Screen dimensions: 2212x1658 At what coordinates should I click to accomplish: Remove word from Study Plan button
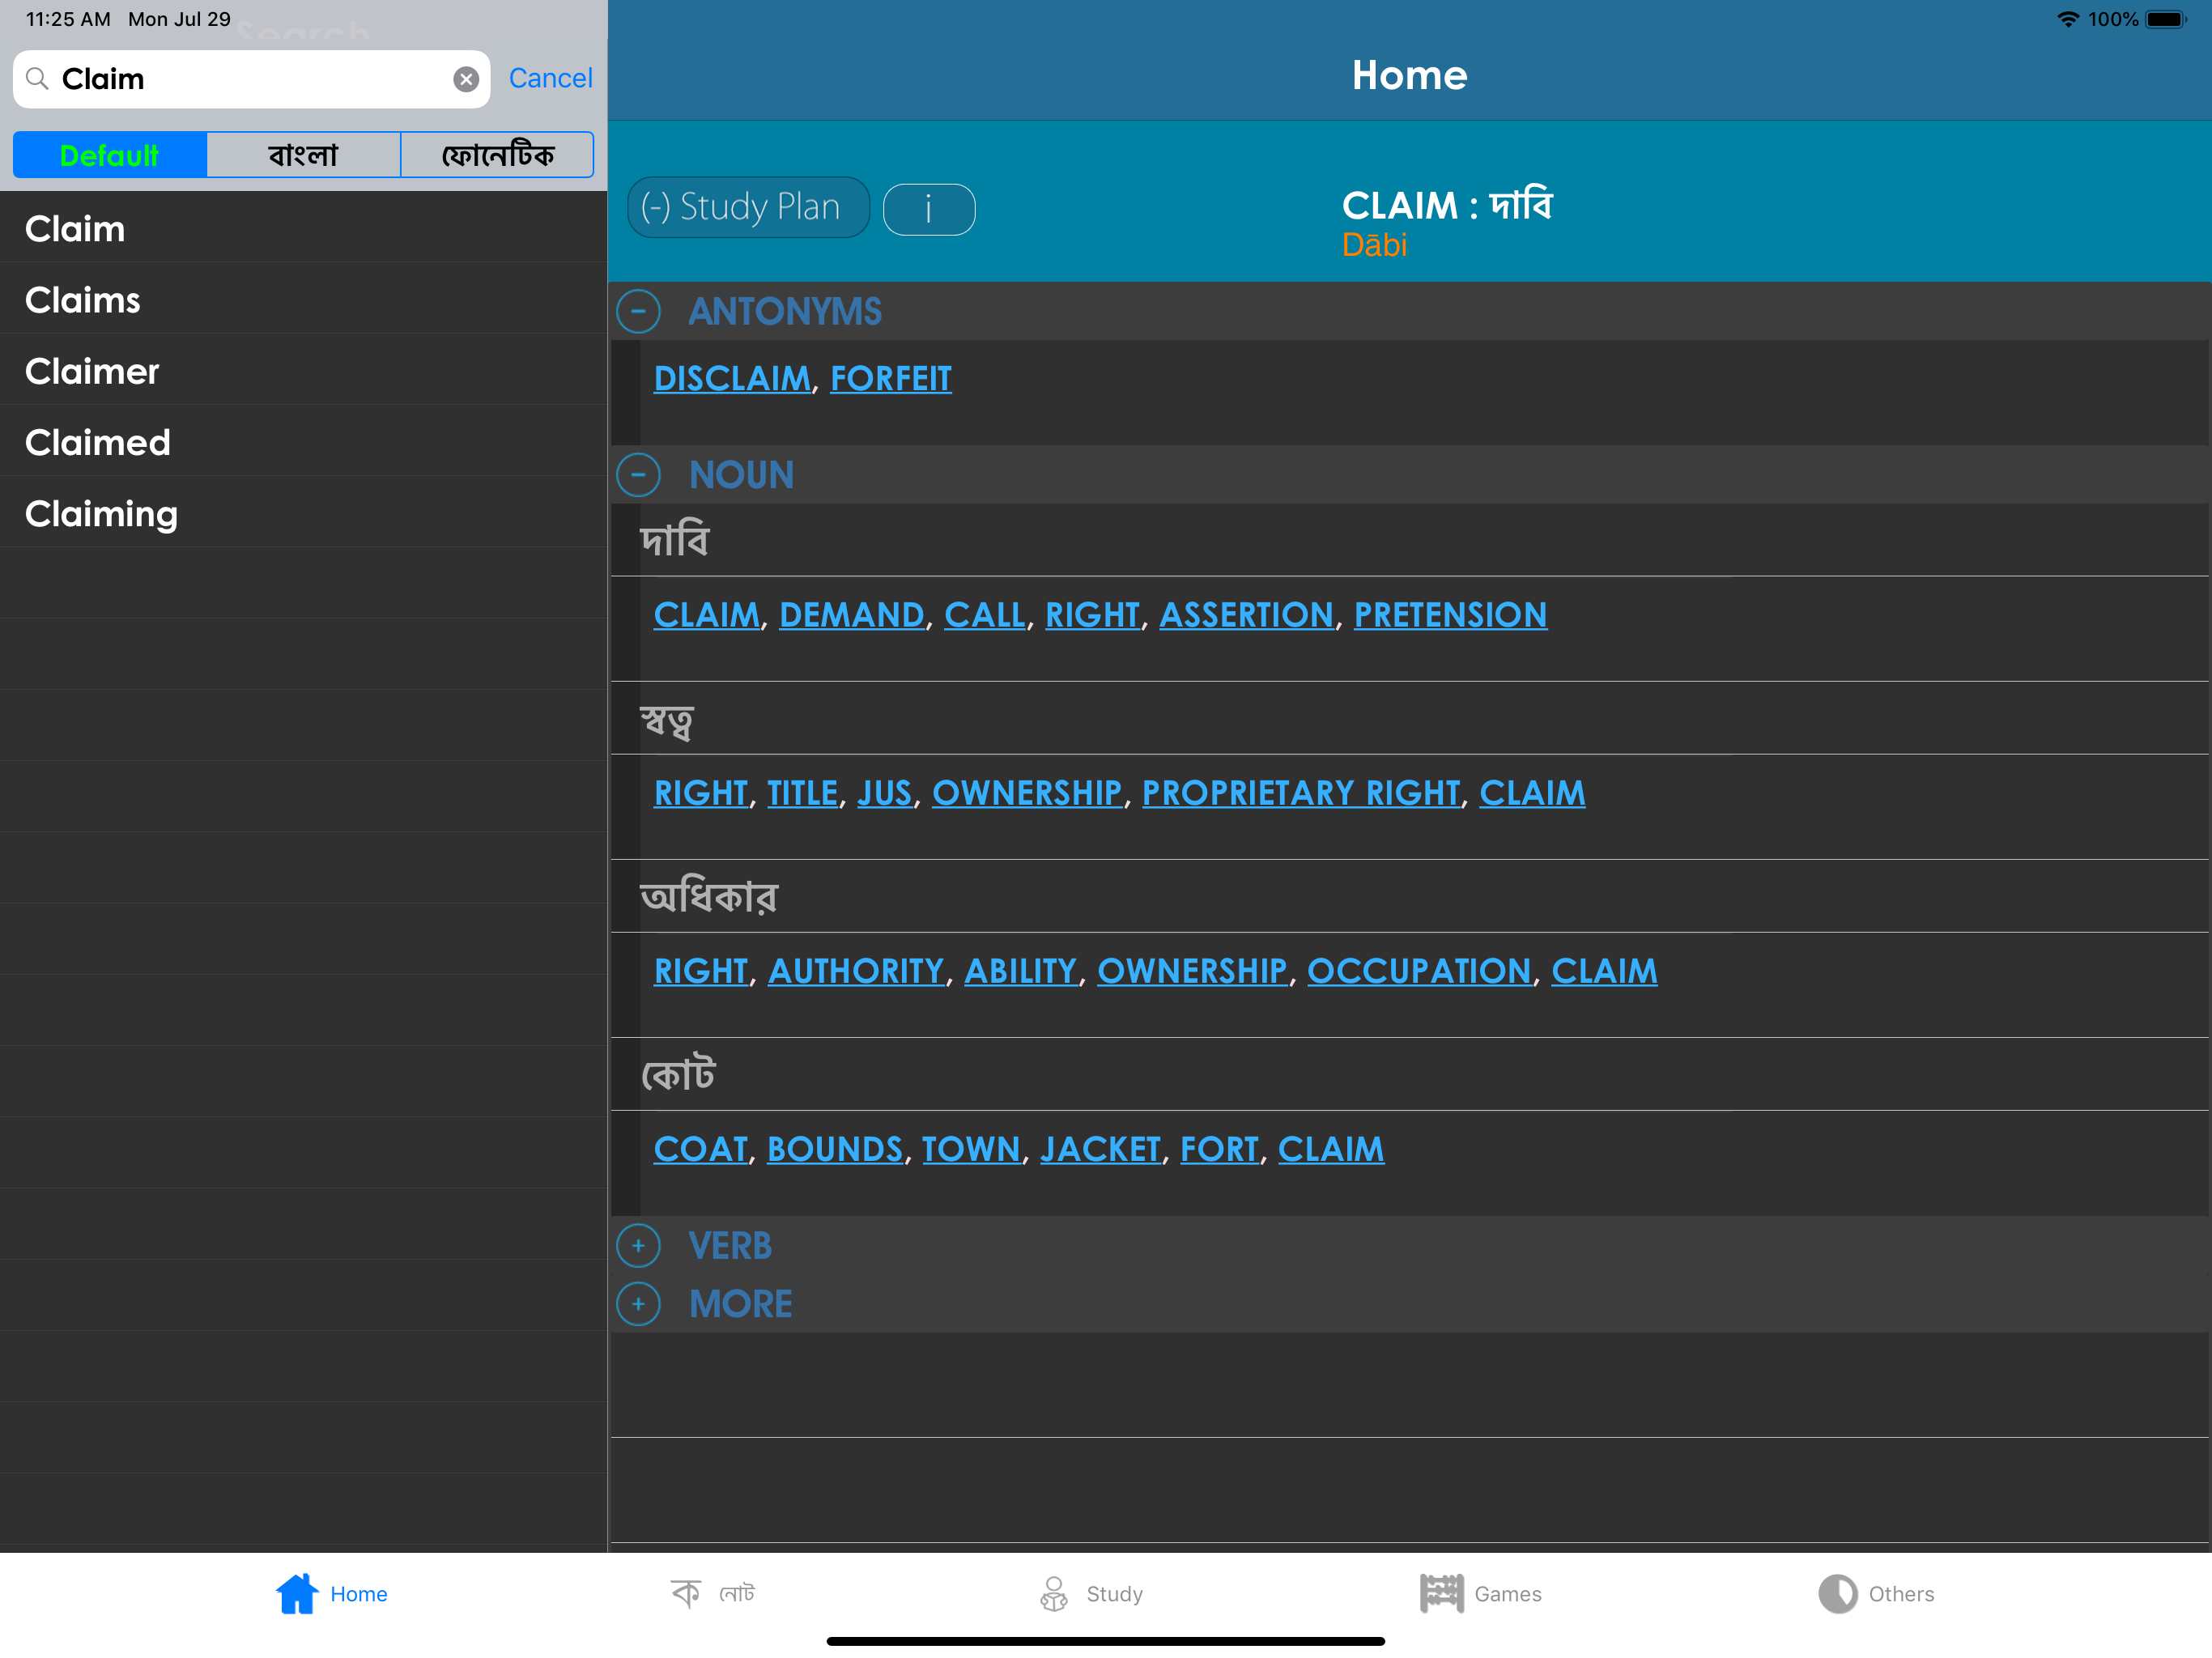click(x=747, y=207)
